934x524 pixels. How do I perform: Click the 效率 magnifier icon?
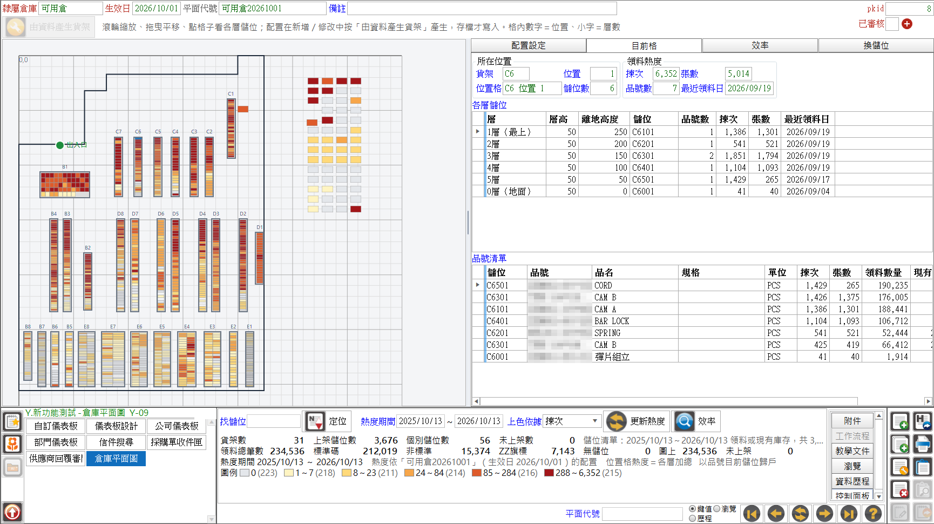pos(684,421)
